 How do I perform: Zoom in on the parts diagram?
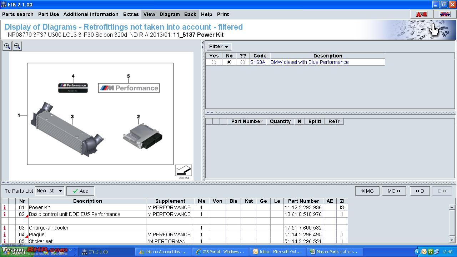click(7, 46)
